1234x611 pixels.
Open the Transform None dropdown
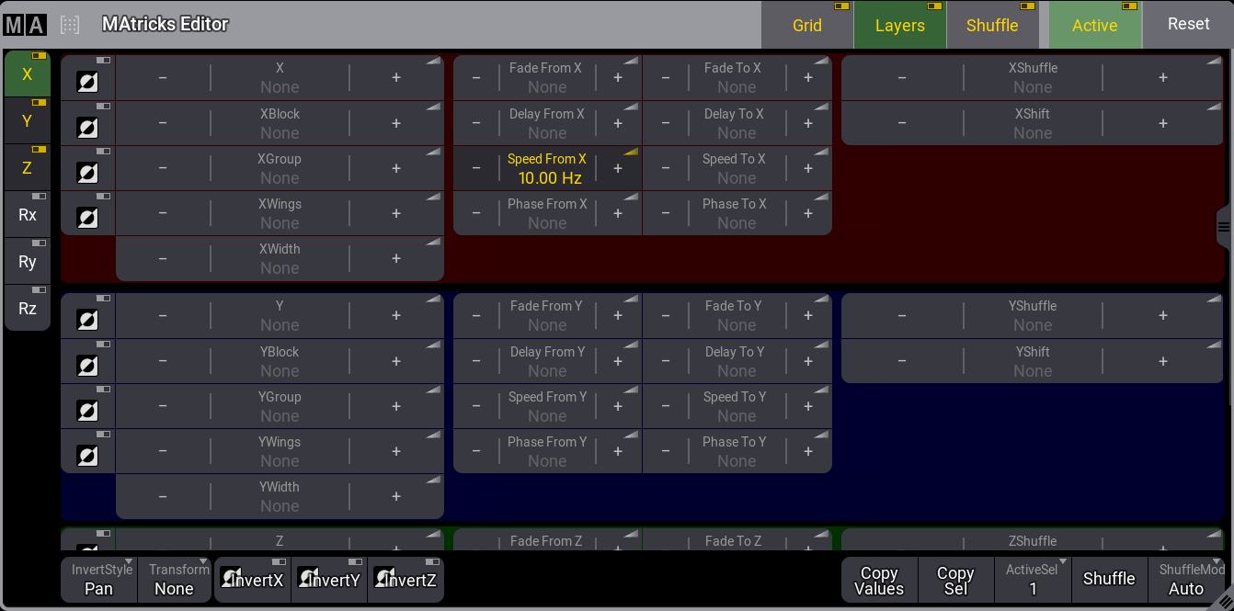pyautogui.click(x=175, y=580)
